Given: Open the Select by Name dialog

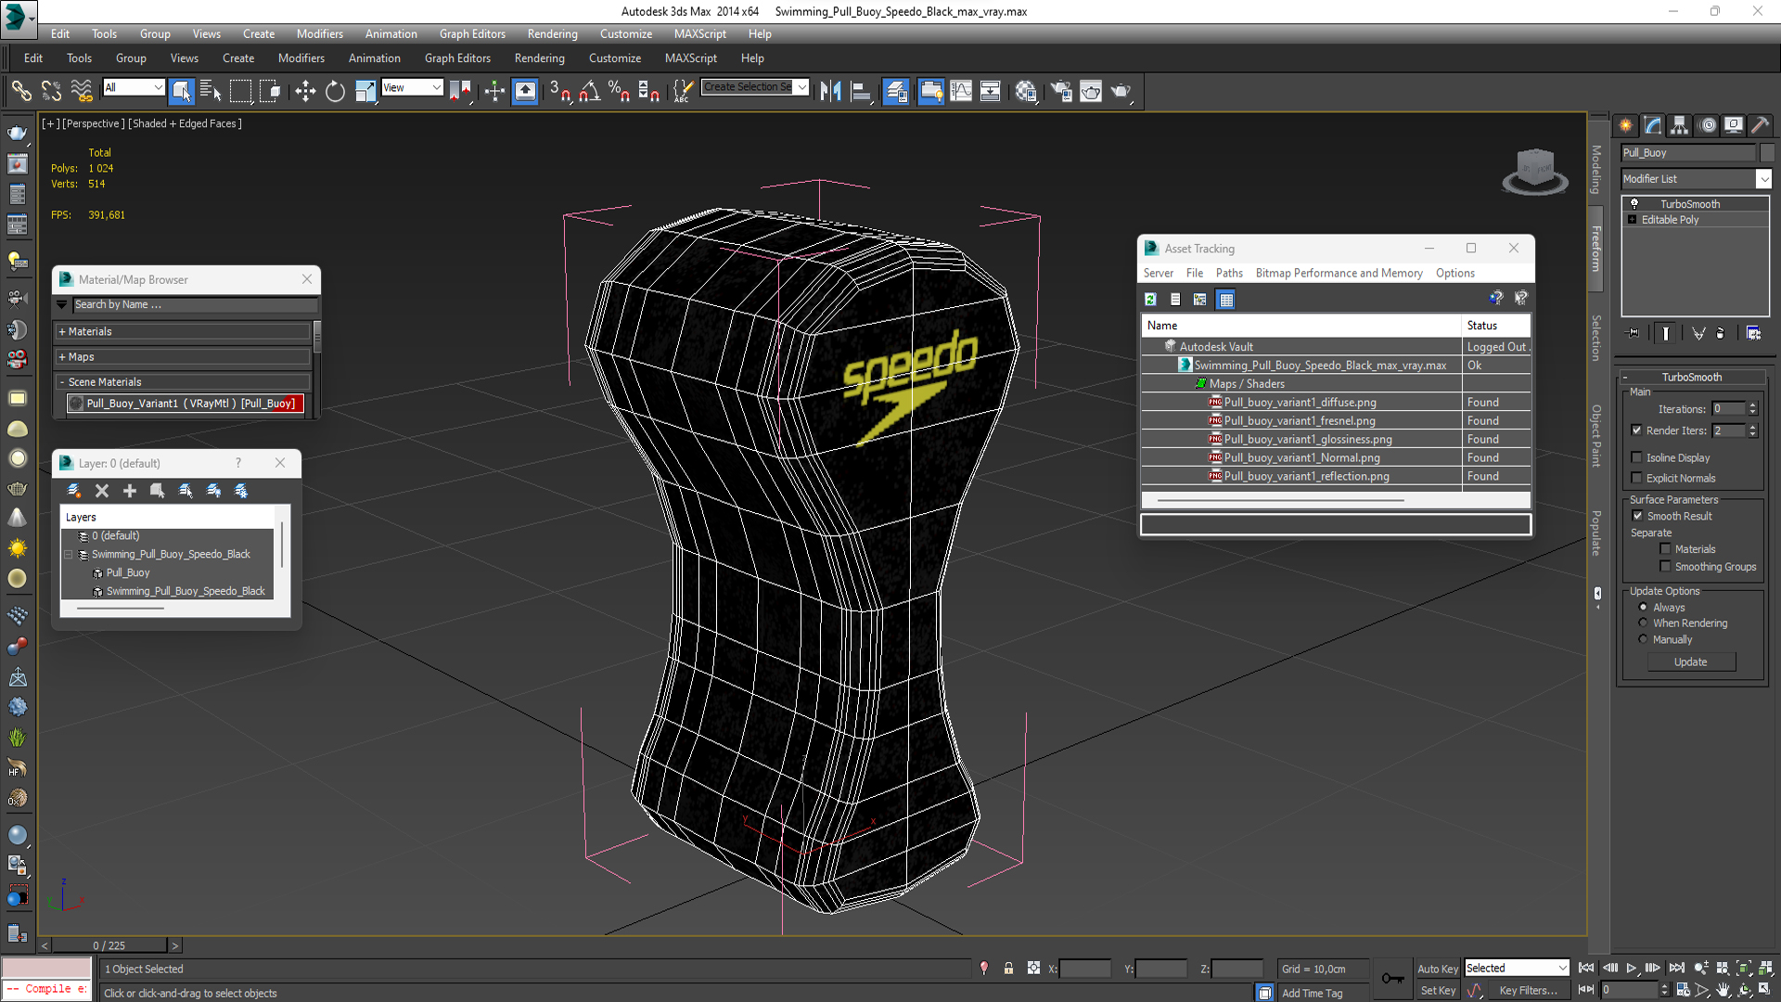Looking at the screenshot, I should (211, 91).
